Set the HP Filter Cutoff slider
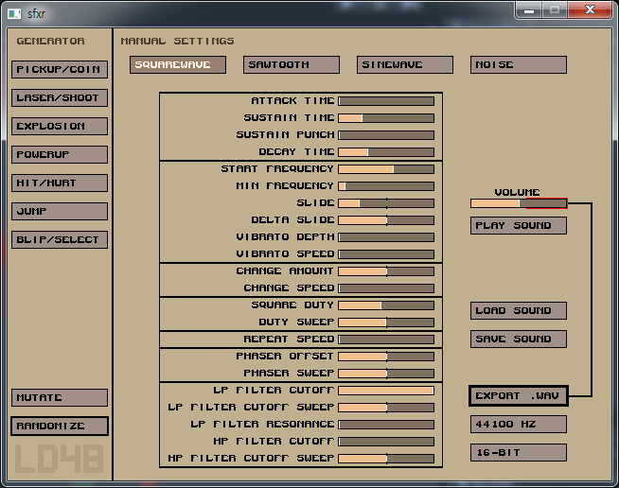This screenshot has height=488, width=619. click(386, 442)
